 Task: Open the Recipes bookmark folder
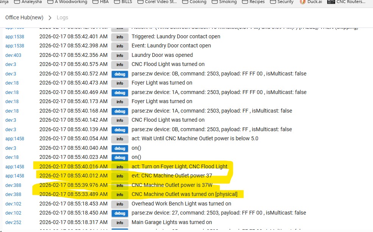[x=253, y=2]
